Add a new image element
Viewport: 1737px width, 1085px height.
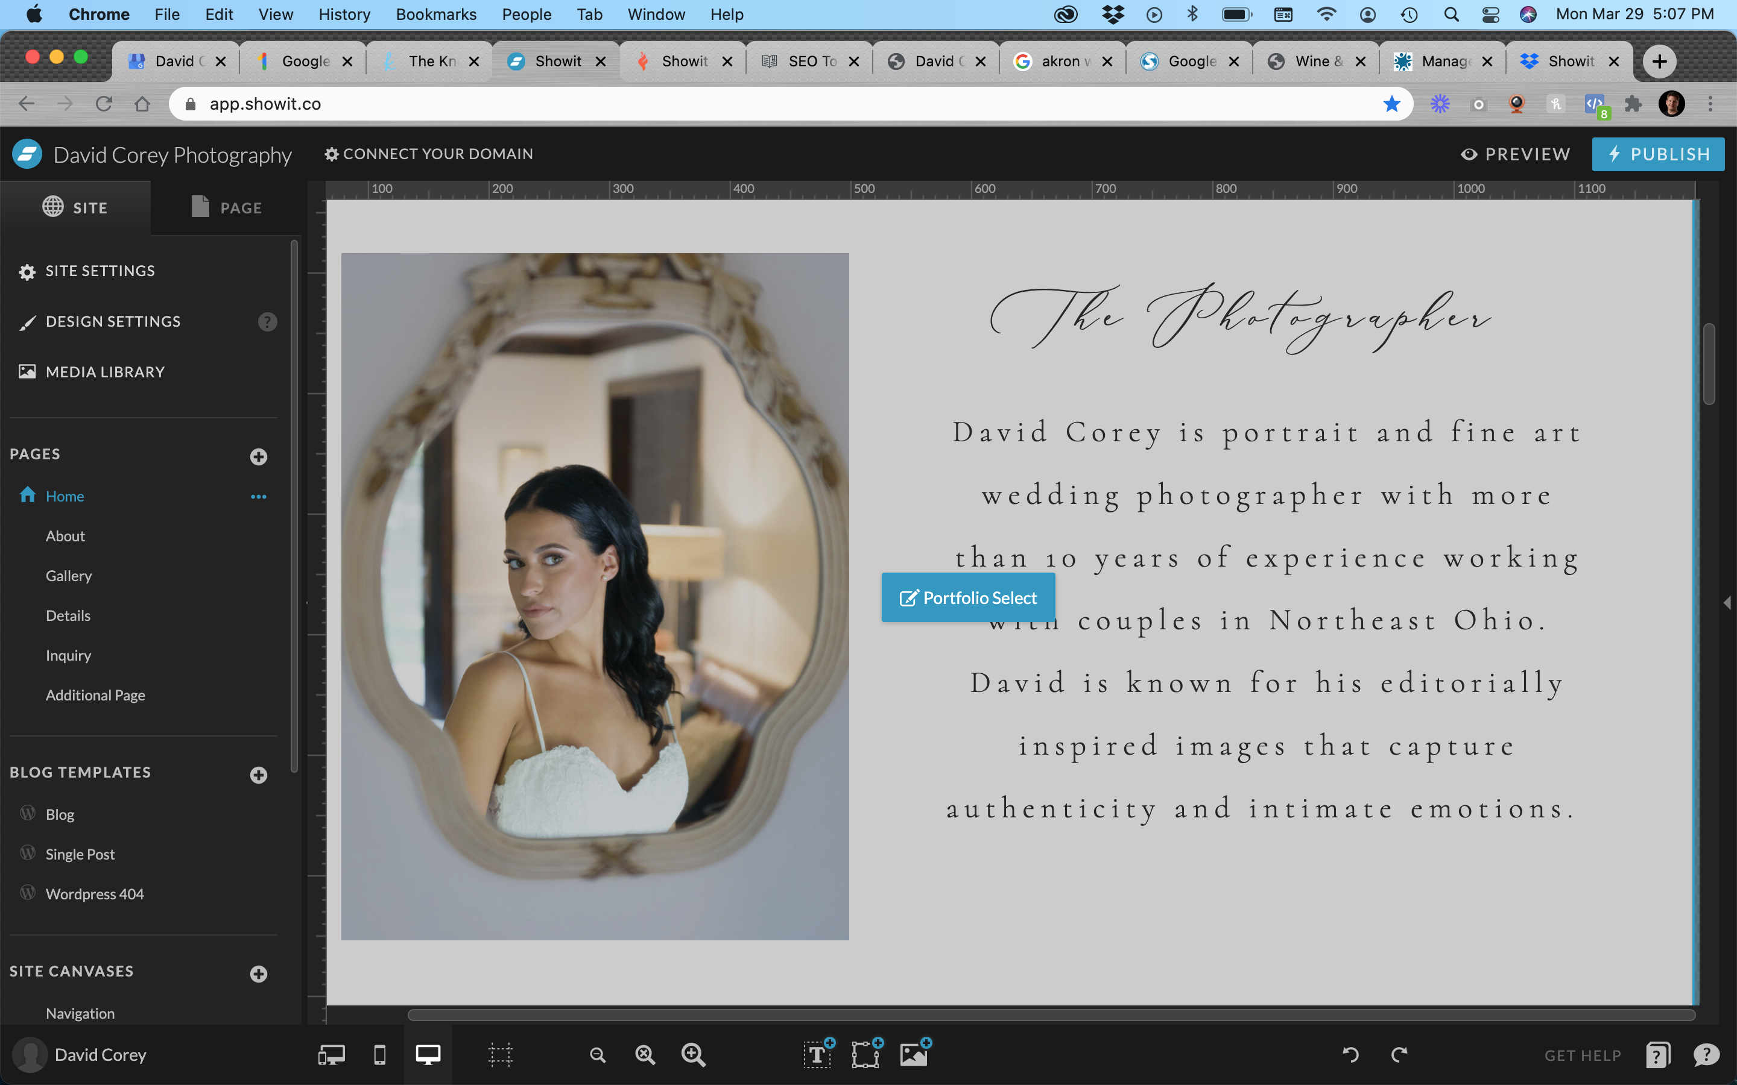(914, 1054)
